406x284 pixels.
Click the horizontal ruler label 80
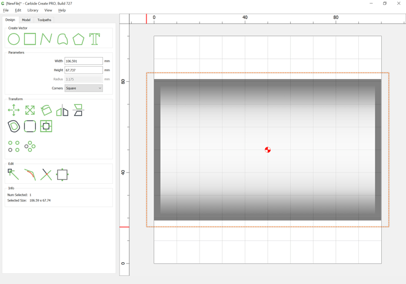[336, 17]
